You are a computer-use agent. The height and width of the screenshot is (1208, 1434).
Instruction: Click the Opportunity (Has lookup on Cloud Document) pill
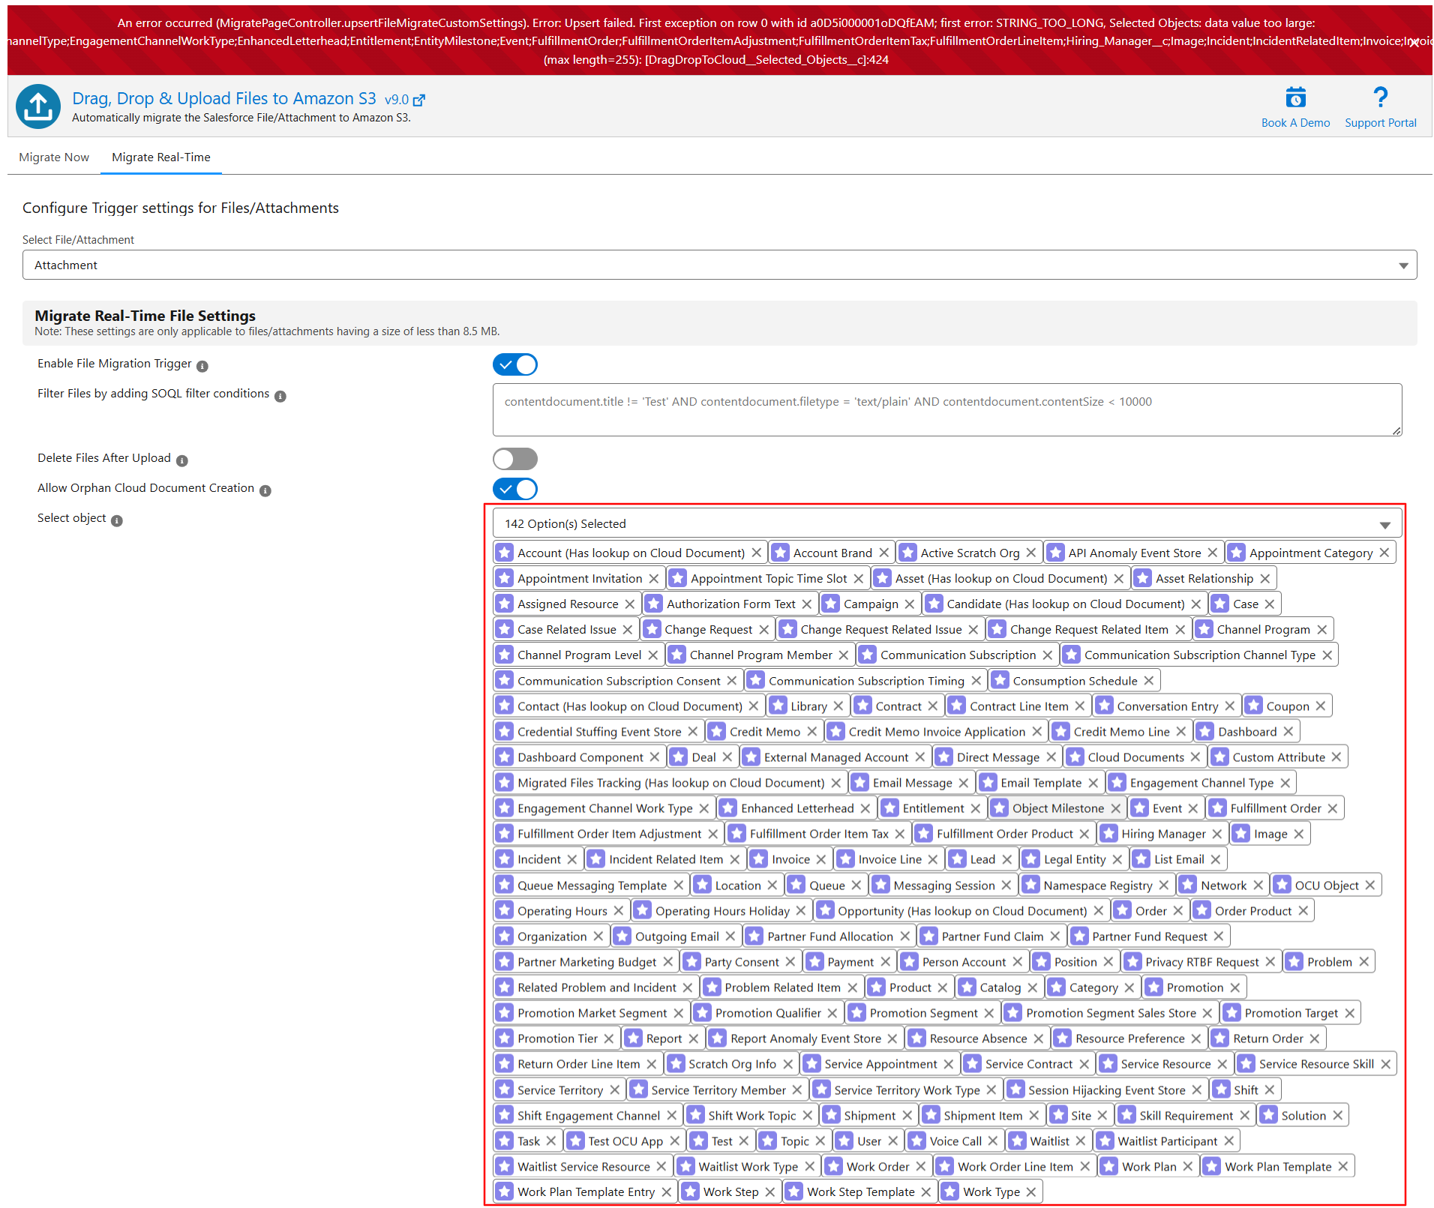click(x=962, y=910)
